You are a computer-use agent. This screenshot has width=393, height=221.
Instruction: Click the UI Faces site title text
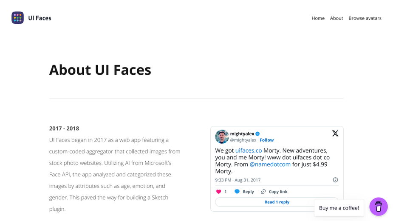[x=40, y=18]
